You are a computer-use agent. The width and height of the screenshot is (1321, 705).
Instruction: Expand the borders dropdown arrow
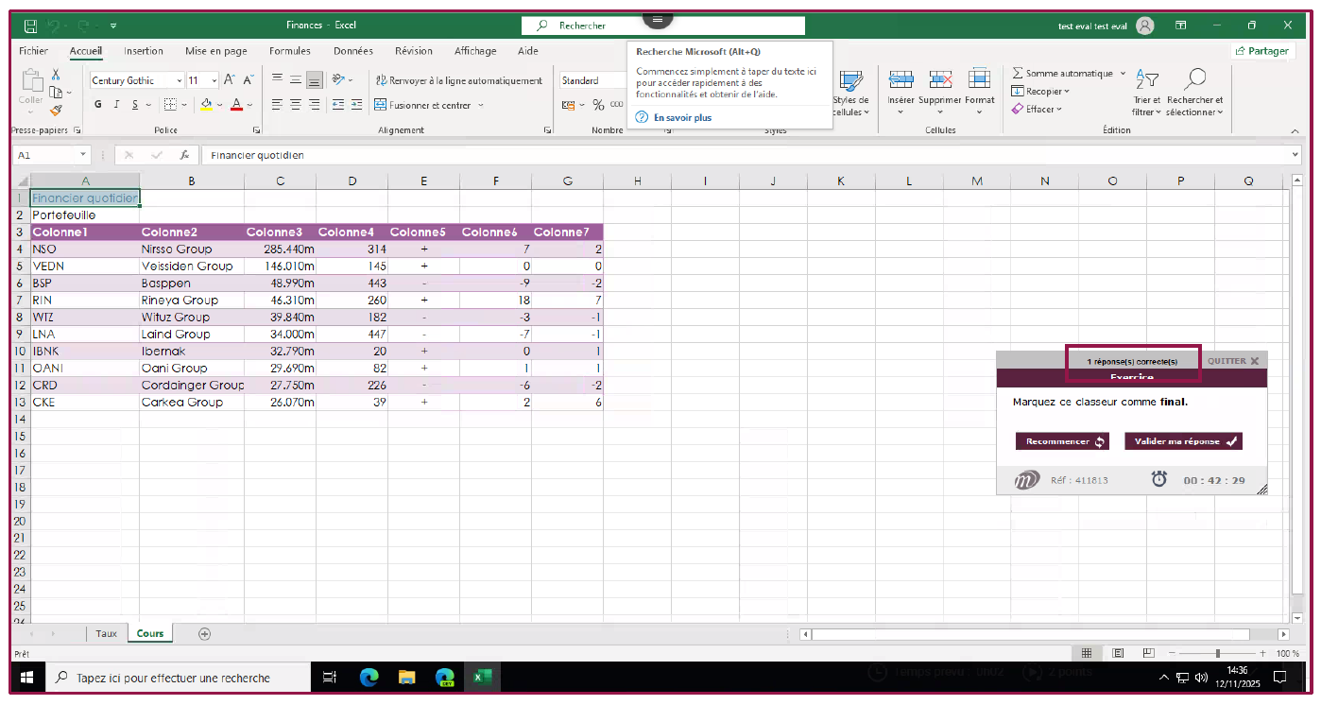click(184, 105)
